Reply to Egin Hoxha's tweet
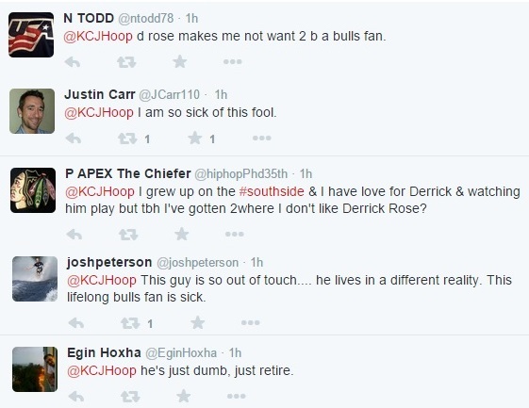 coord(76,397)
